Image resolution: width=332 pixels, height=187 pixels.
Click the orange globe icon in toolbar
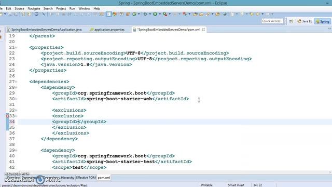115,14
